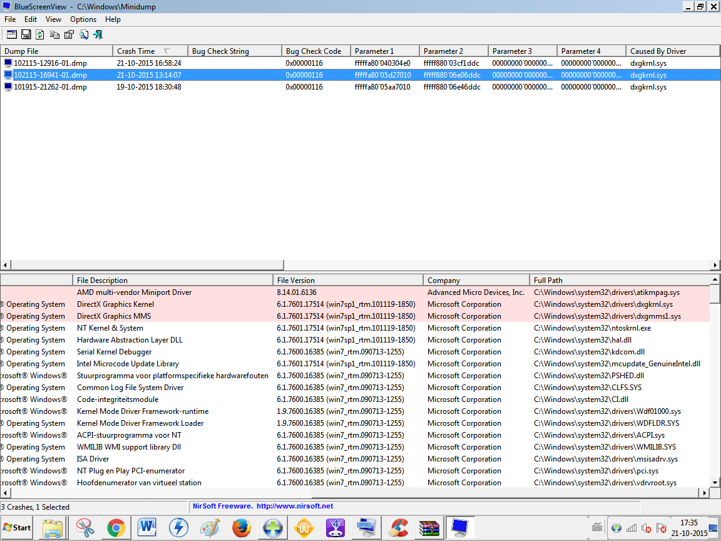Click the Advanced Micro Devices, Inc. cell
721x541 pixels.
pyautogui.click(x=476, y=292)
